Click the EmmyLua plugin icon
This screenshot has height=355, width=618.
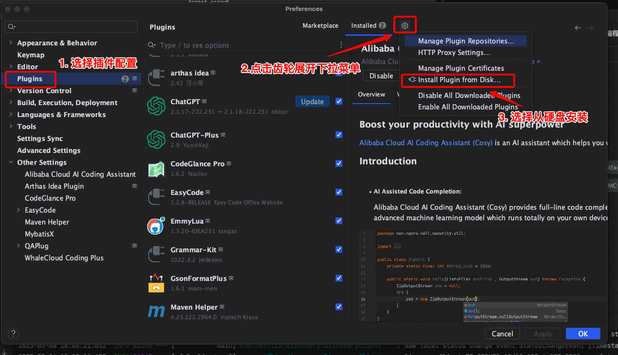(156, 226)
